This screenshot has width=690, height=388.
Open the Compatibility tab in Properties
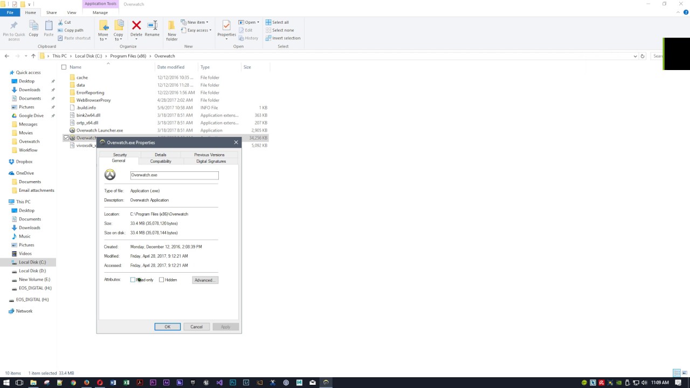(161, 161)
